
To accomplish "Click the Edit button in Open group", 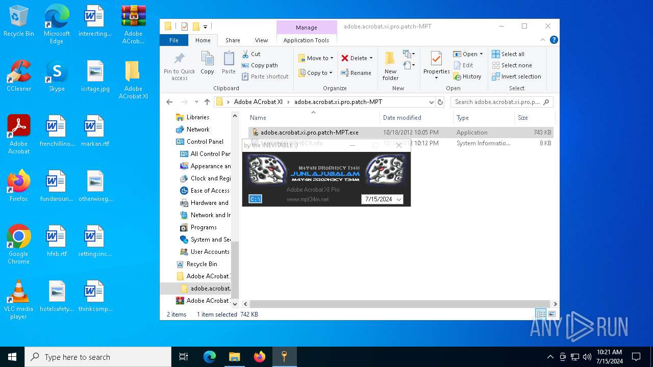I will [x=463, y=65].
